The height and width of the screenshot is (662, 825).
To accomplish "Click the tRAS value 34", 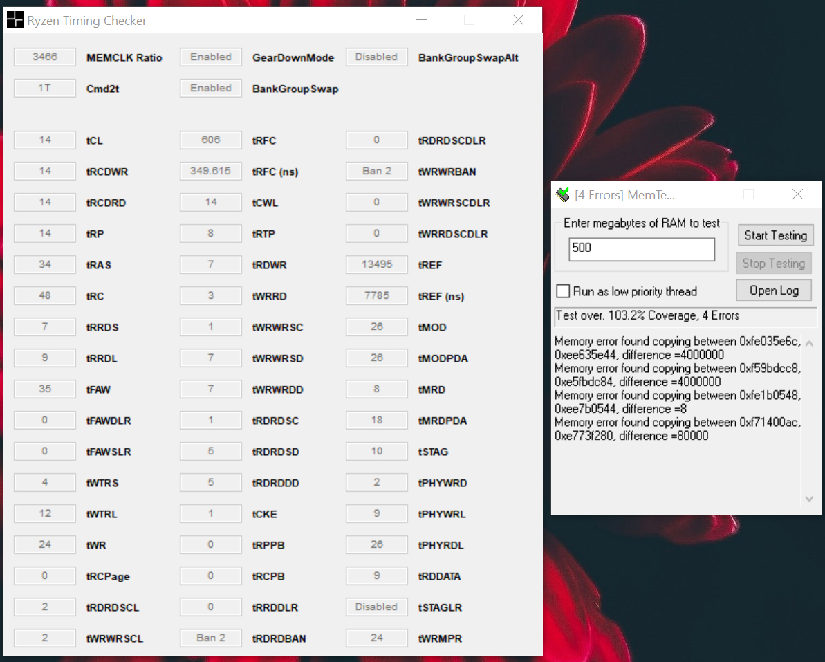I will 45,264.
